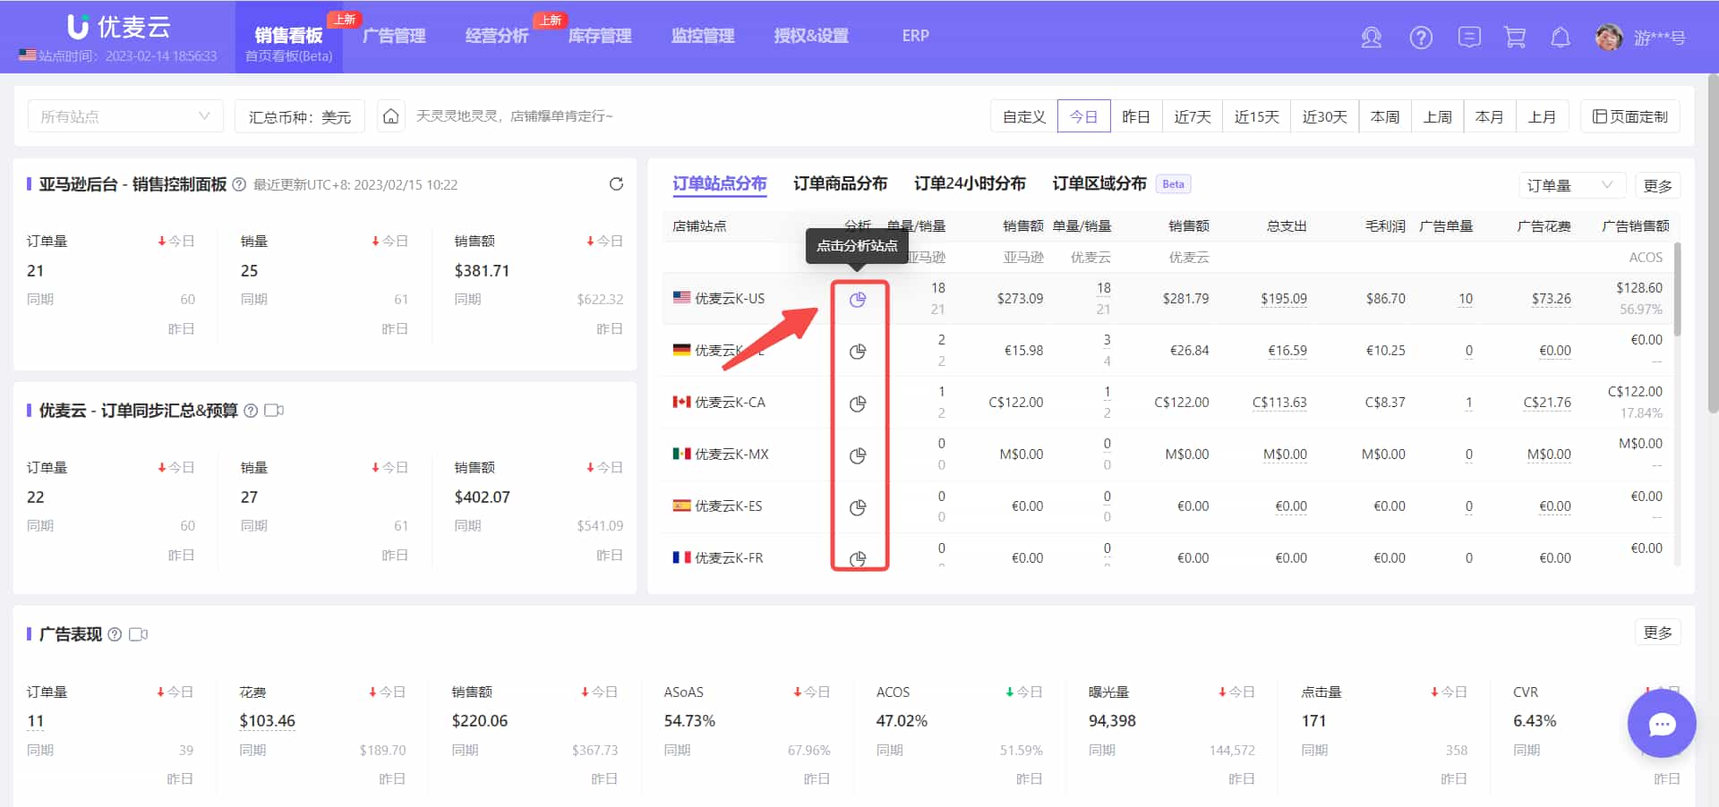Select the 上月 date range
1719x807 pixels.
(1542, 116)
